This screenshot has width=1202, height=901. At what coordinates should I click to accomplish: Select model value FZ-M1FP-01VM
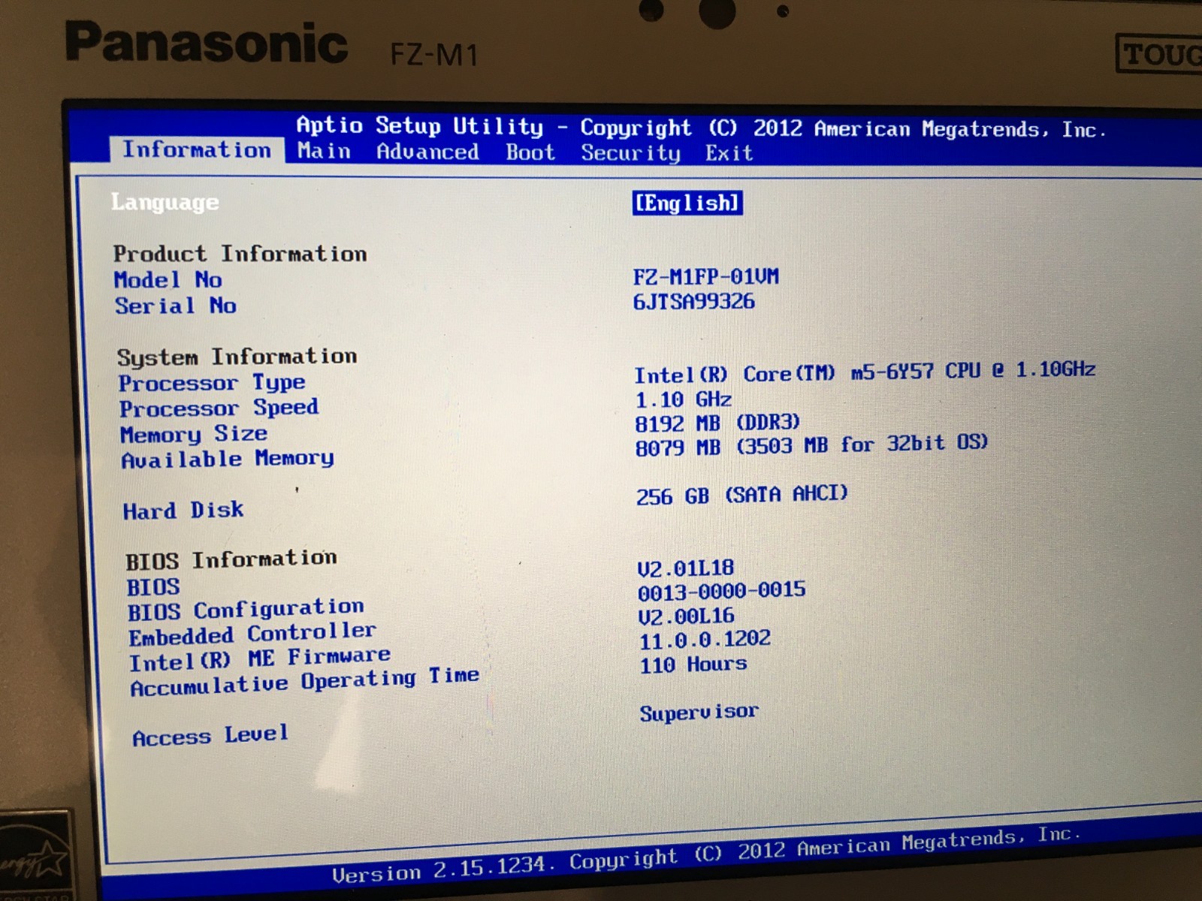706,277
